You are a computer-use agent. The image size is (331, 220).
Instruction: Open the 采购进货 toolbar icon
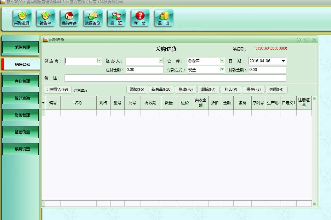coord(22,18)
